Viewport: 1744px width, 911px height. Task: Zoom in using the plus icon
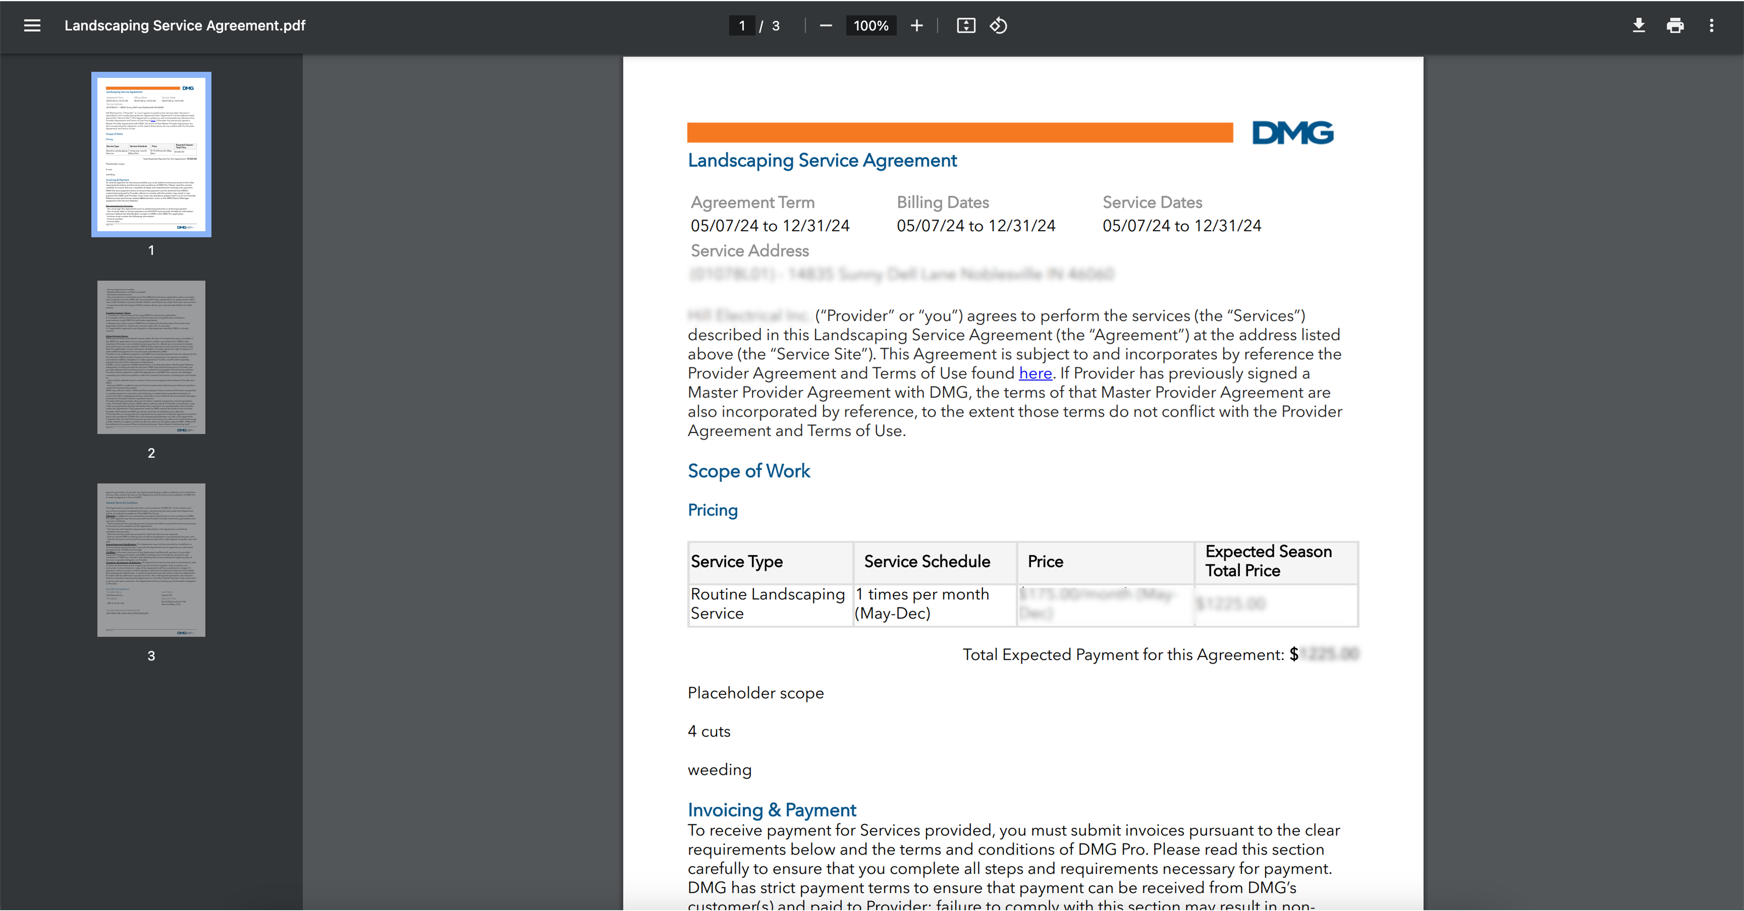tap(916, 25)
